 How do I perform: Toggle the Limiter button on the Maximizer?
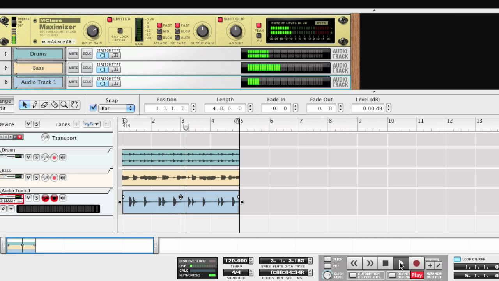(110, 19)
